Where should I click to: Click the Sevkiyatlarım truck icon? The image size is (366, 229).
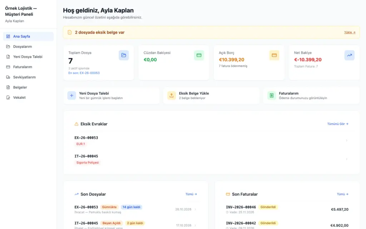click(8, 77)
